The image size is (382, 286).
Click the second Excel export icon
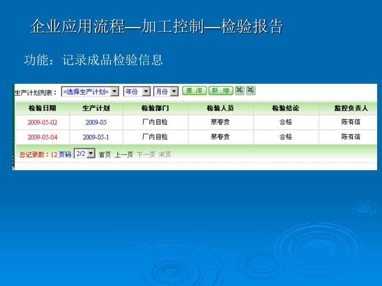(x=250, y=90)
